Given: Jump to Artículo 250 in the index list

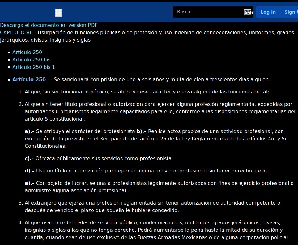Looking at the screenshot, I should pyautogui.click(x=27, y=52).
